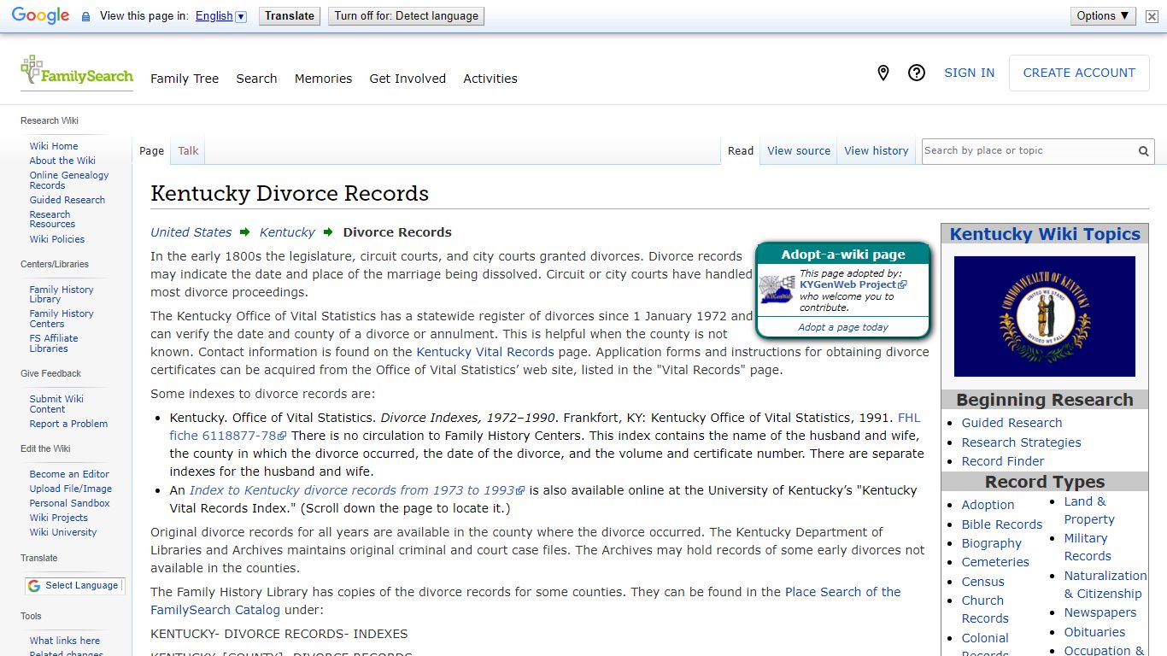Open the Family Tree menu

pos(185,79)
